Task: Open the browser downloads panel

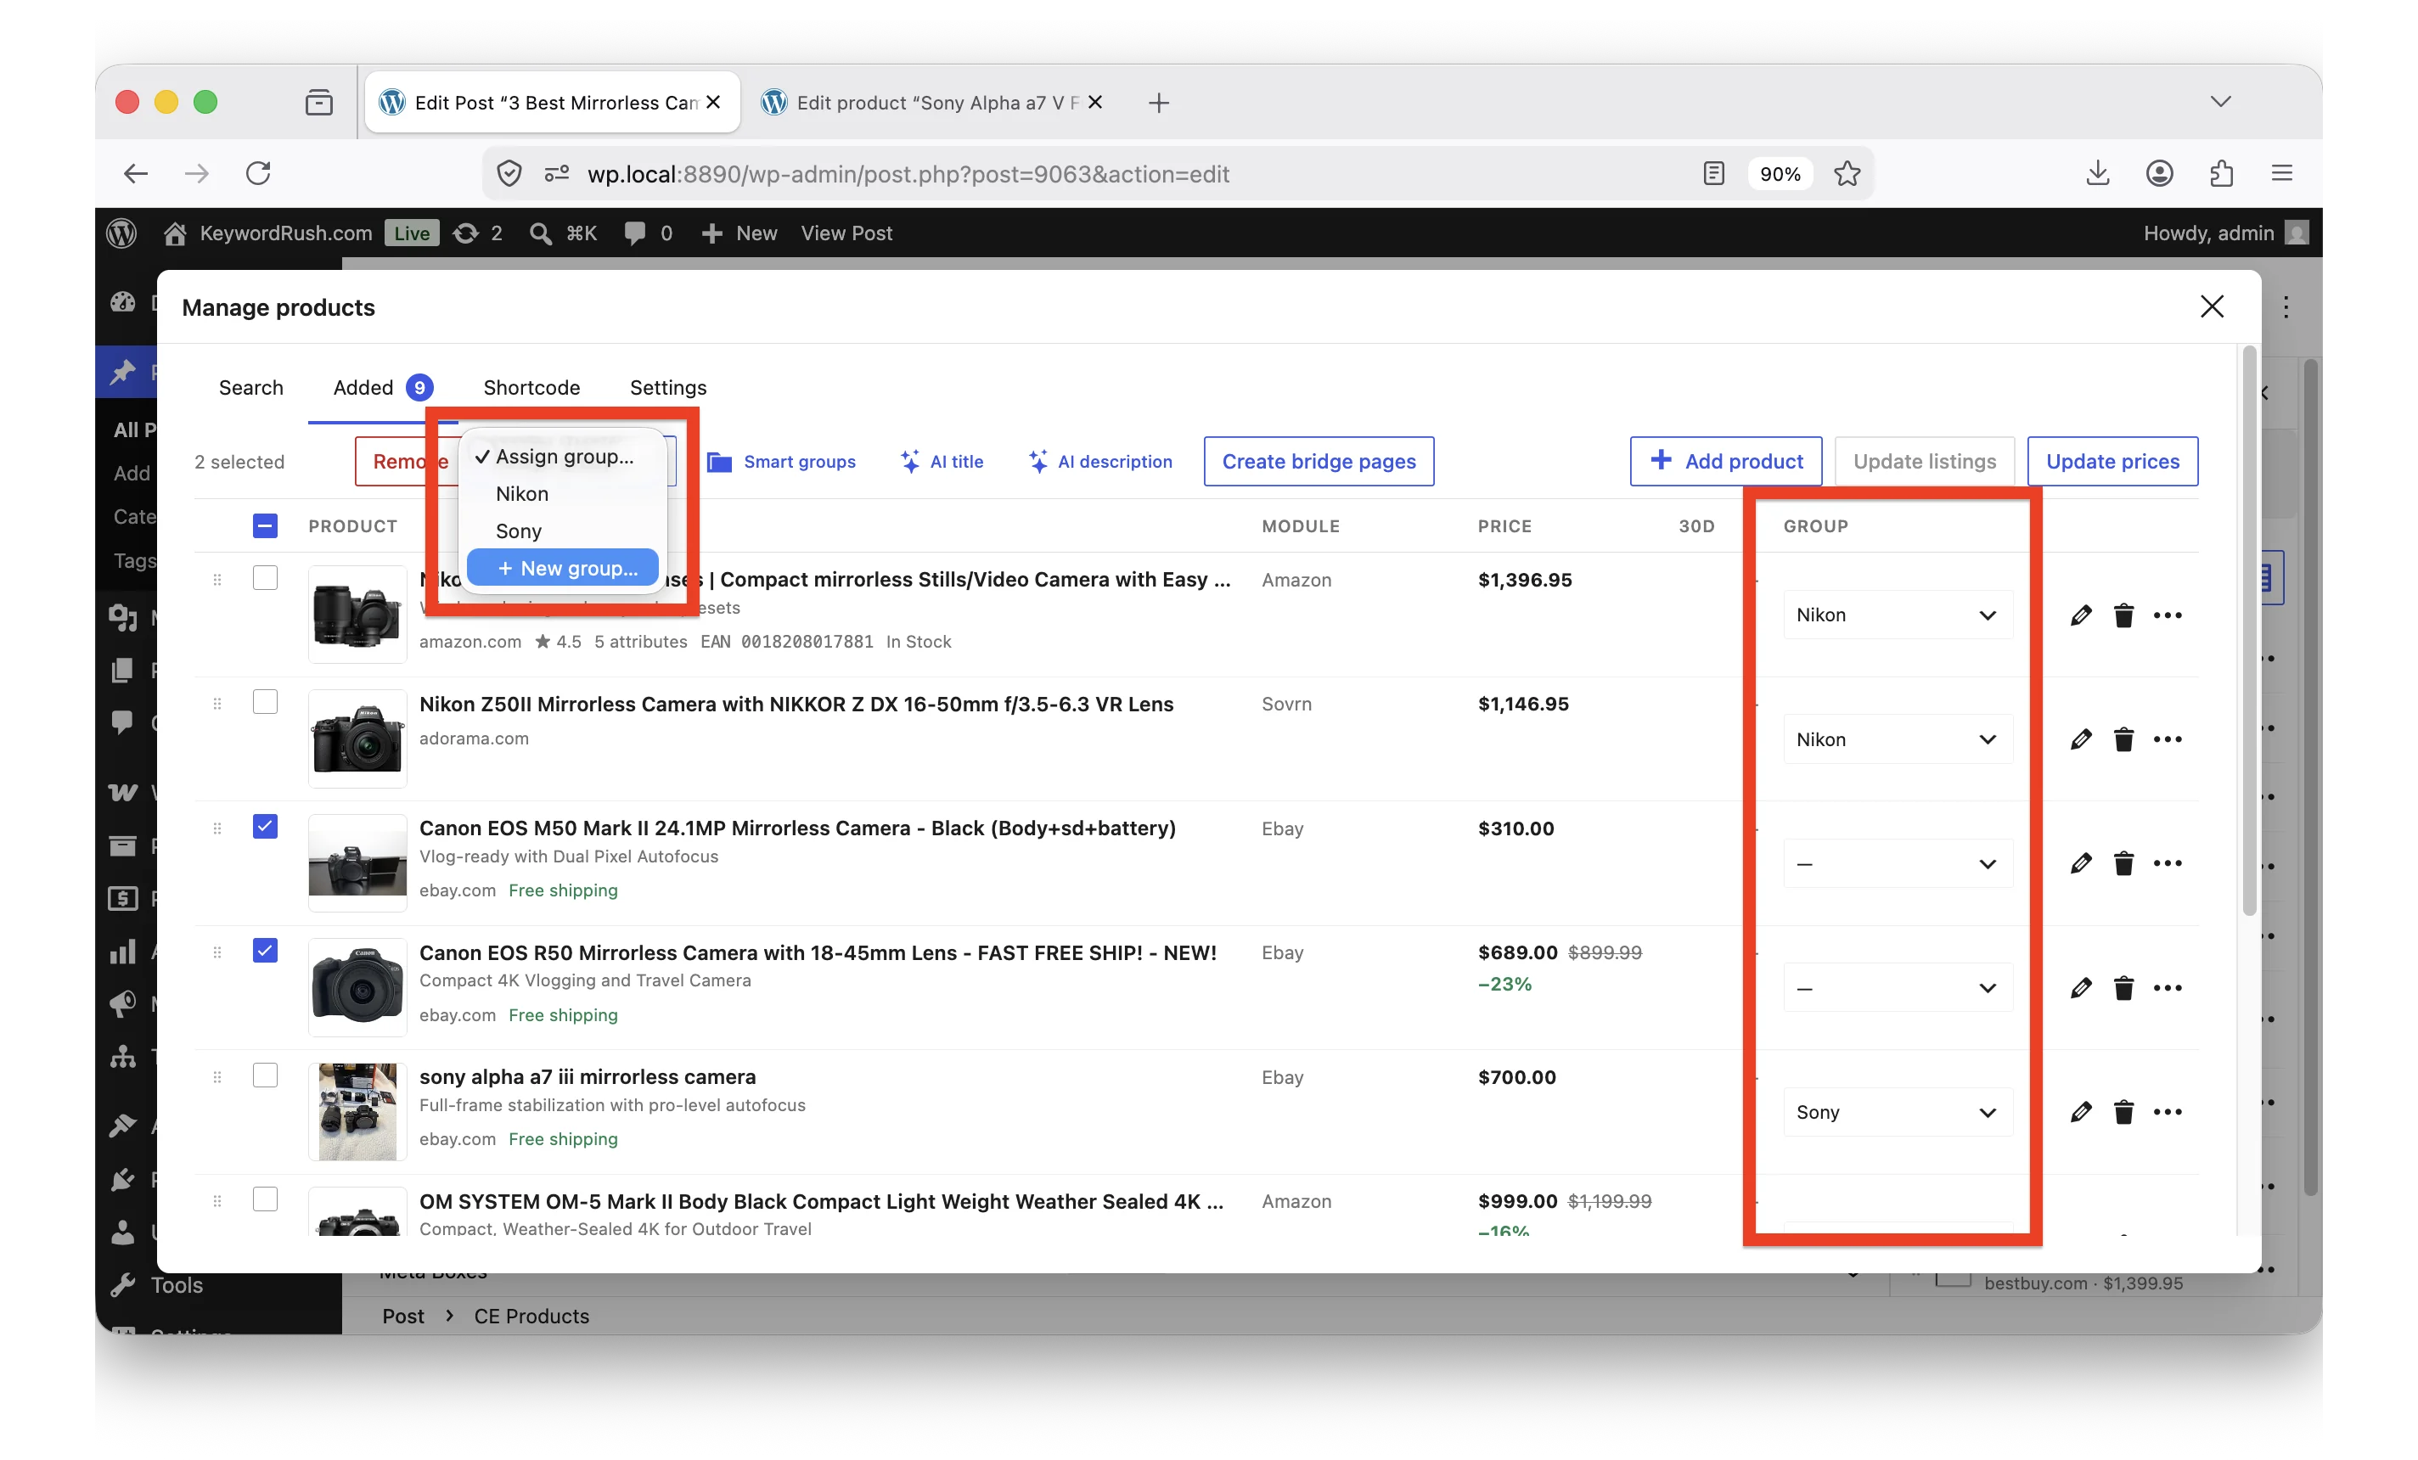Action: pyautogui.click(x=2097, y=174)
